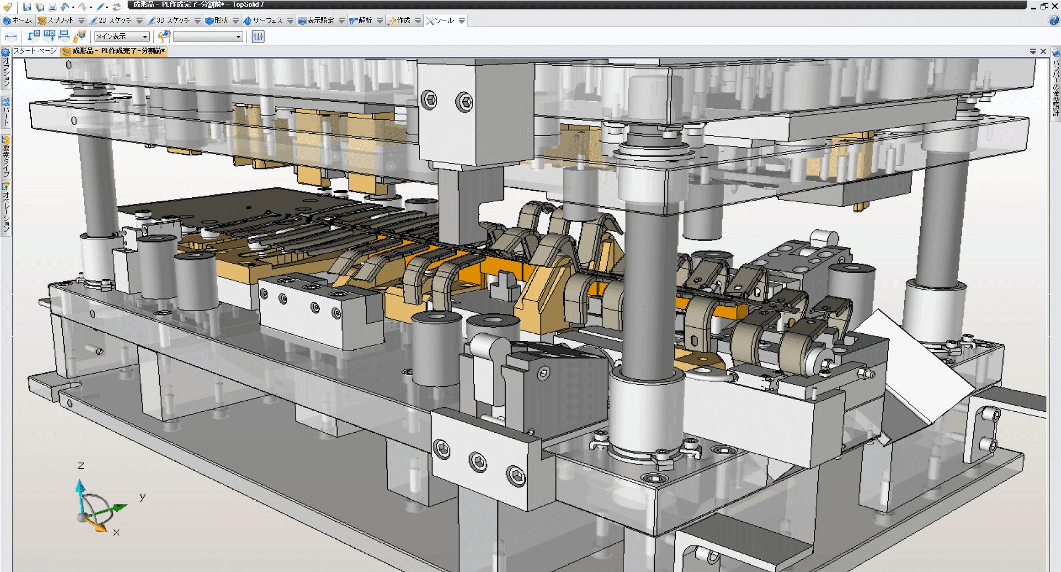Close the active document tab with X
The width and height of the screenshot is (1061, 572).
[1043, 51]
